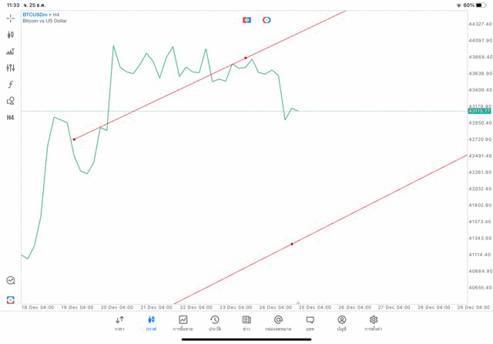Open the บัญชี (Accounts) tab
The width and height of the screenshot is (493, 344).
tap(341, 322)
